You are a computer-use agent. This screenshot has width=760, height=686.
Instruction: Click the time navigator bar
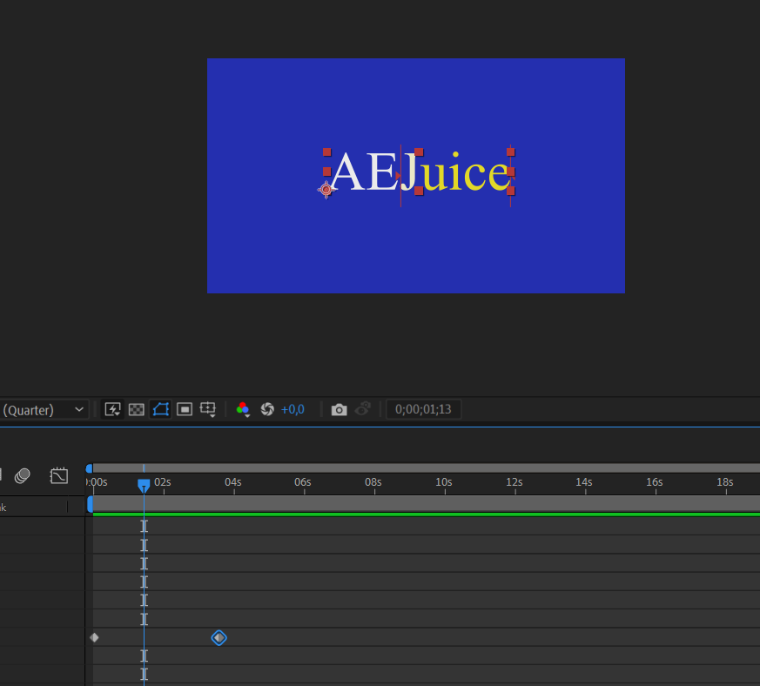point(427,468)
